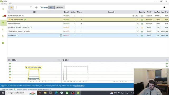Click the star icon on k0b3sWonderLAN row
Screen dimensions: 169x95
click(x=10, y=20)
